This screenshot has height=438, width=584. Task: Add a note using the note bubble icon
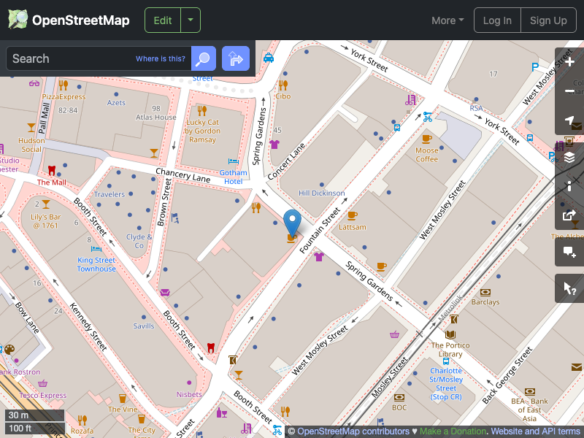point(569,252)
